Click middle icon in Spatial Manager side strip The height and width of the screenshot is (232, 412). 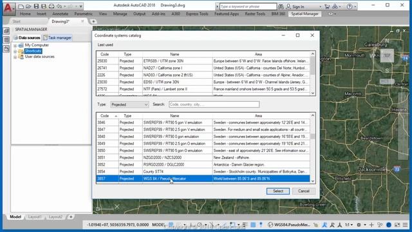click(6, 40)
